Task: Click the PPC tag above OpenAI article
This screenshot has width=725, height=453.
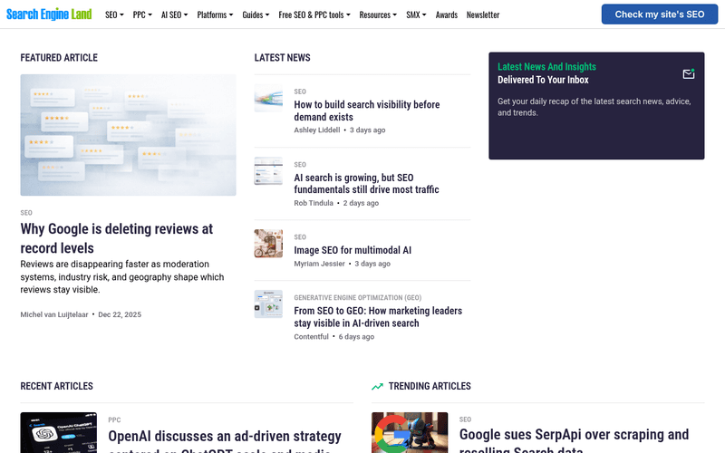Action: (x=114, y=419)
